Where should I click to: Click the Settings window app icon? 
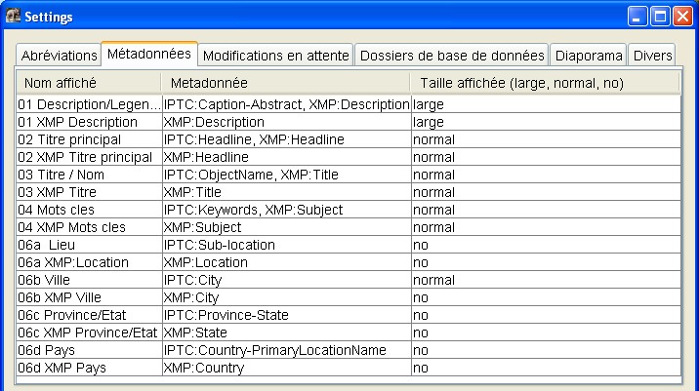point(13,16)
